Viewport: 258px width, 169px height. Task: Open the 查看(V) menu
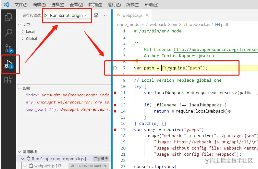click(x=76, y=5)
